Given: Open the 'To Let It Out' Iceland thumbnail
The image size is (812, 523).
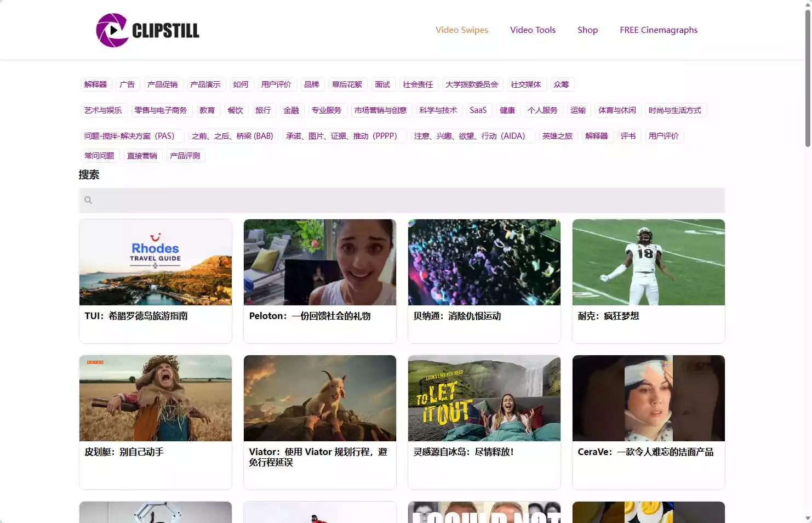Looking at the screenshot, I should coord(484,398).
